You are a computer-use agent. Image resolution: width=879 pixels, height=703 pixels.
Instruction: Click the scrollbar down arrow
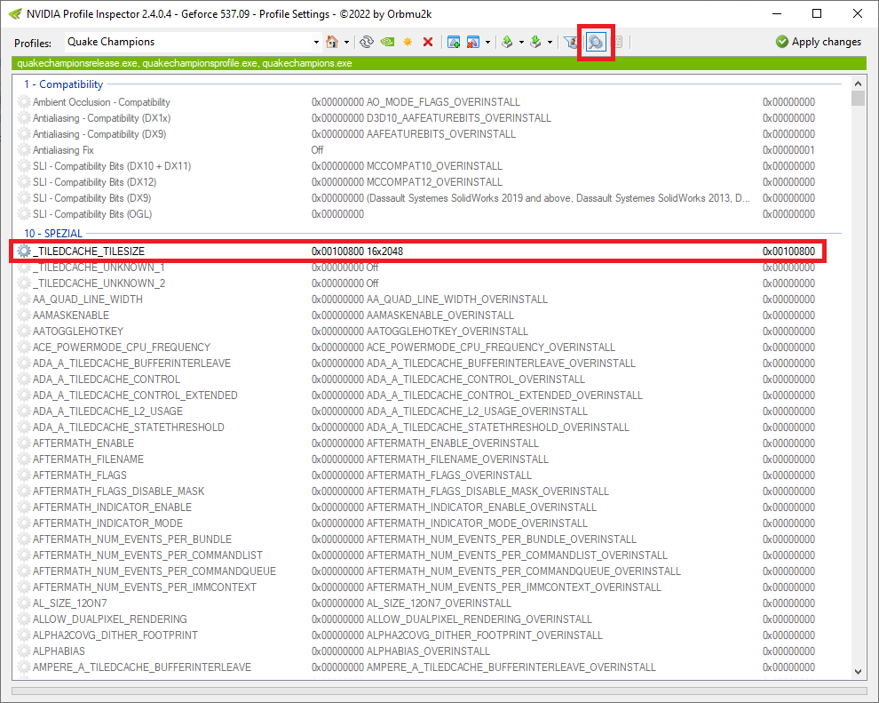click(858, 671)
